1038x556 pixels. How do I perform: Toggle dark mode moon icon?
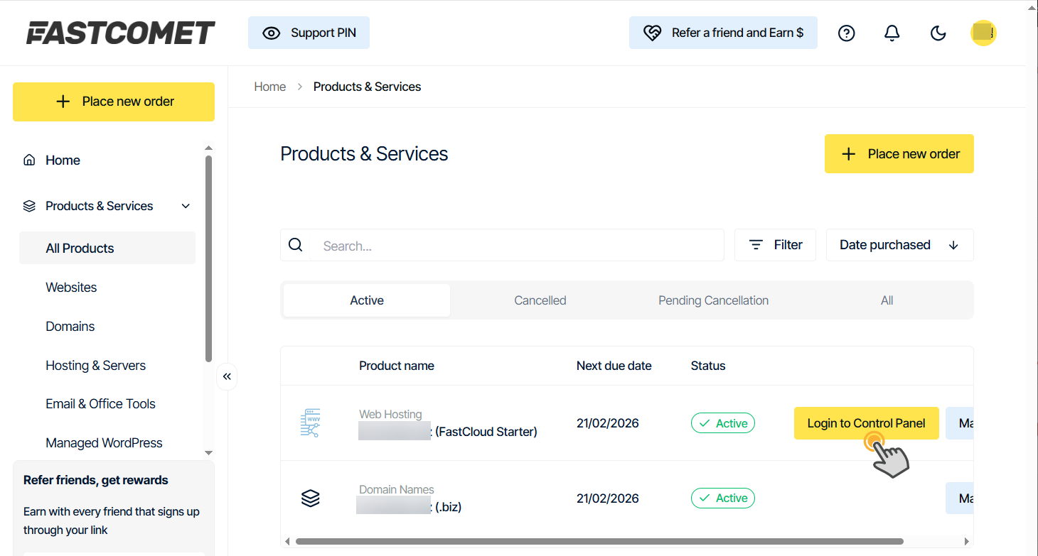[x=938, y=33]
